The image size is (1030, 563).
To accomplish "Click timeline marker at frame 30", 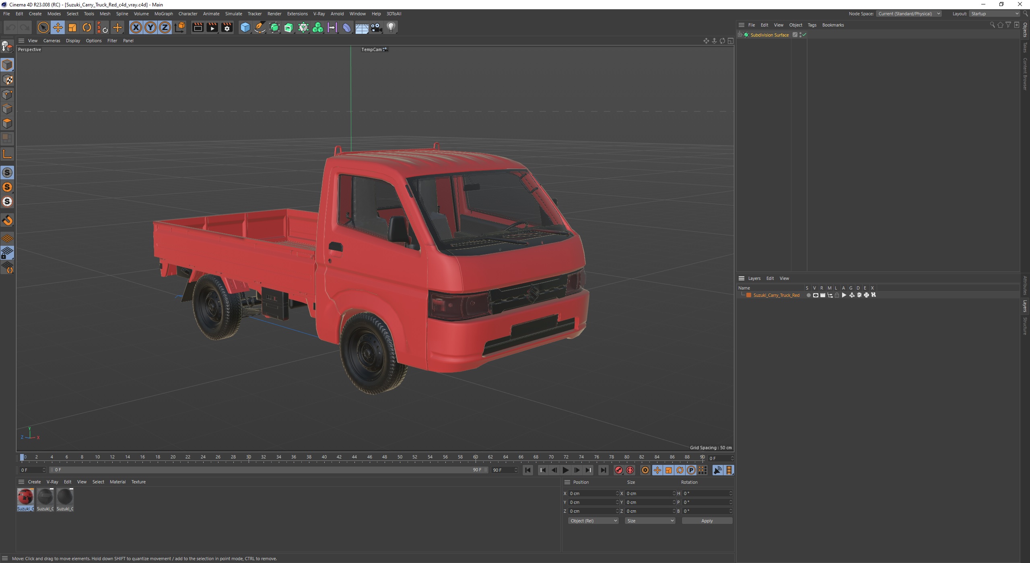I will [x=249, y=457].
